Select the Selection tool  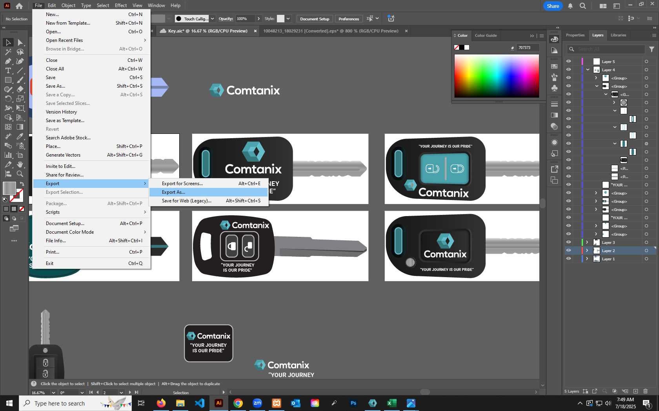coord(8,42)
